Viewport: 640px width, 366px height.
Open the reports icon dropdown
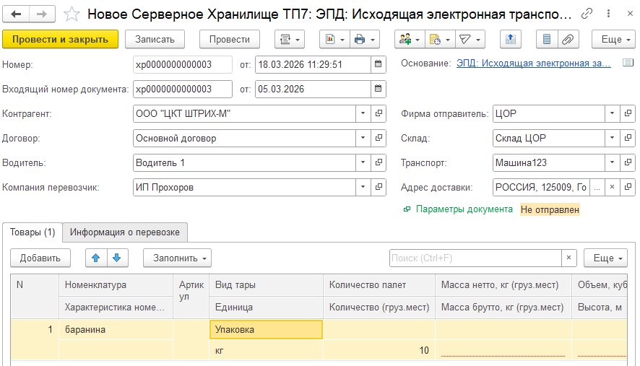334,39
